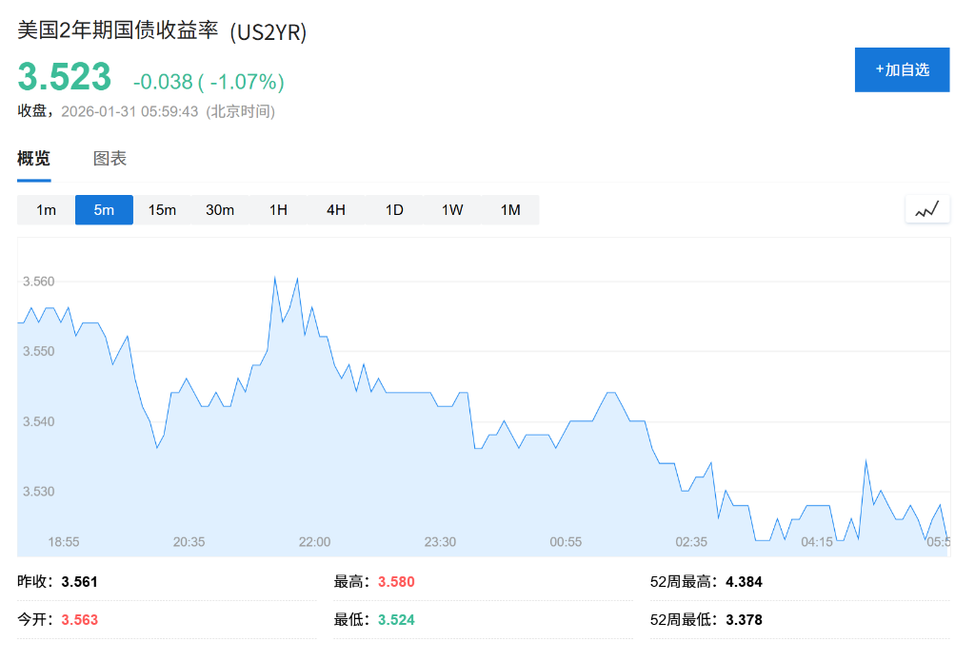975x661 pixels.
Task: Show the 1W weekly chart
Action: (452, 210)
